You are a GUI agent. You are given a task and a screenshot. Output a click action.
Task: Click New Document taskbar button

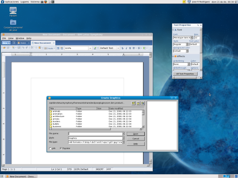22,176
